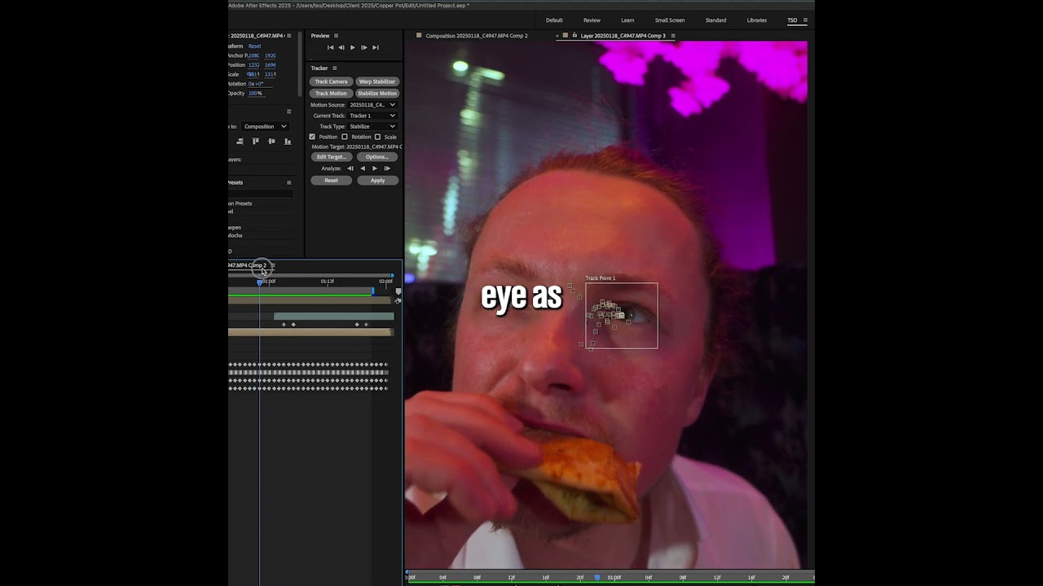Click the align bottom edges icon
The image size is (1043, 586).
287,142
